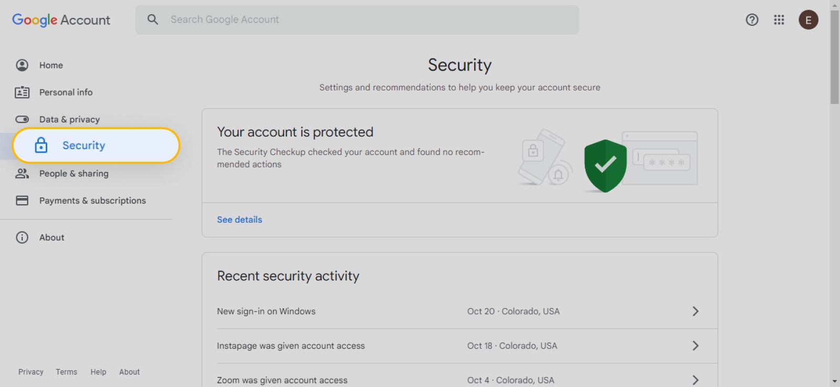Click the Personal info ID card icon
Screen dimensions: 840x387
[22, 92]
